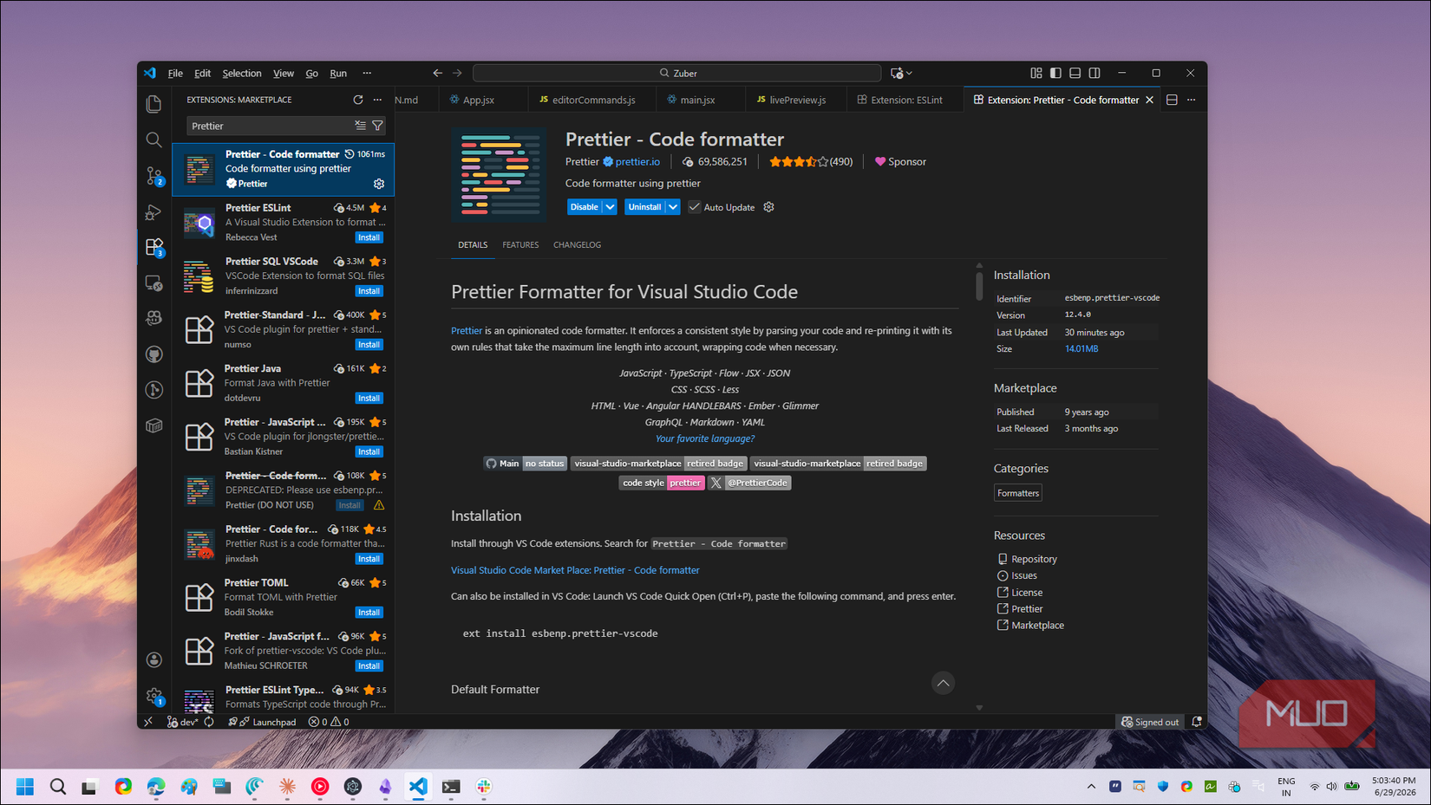Click the Zuber command center search box
Screen dimensions: 1431x805
(x=677, y=73)
